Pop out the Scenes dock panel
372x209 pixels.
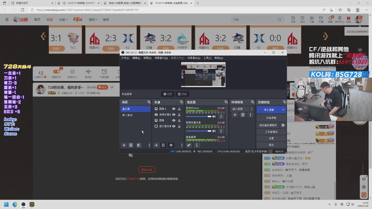coord(149,102)
